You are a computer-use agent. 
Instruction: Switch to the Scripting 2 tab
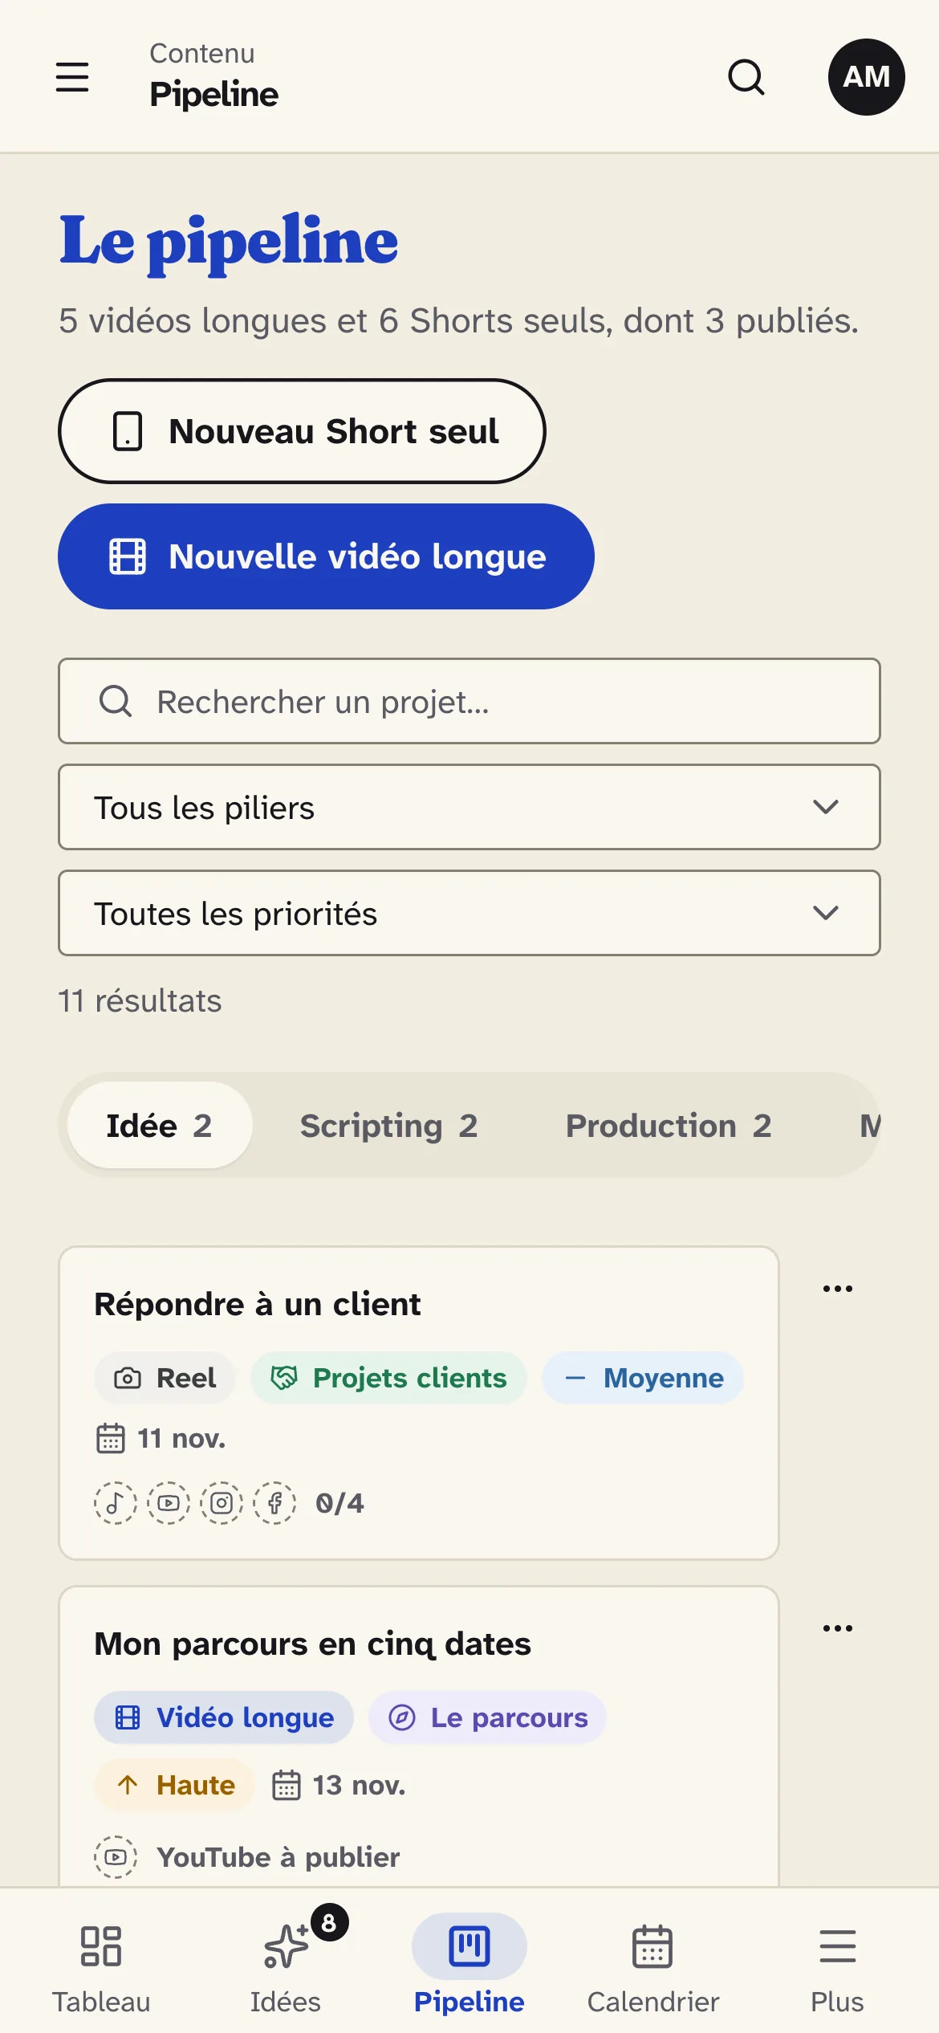pyautogui.click(x=388, y=1125)
